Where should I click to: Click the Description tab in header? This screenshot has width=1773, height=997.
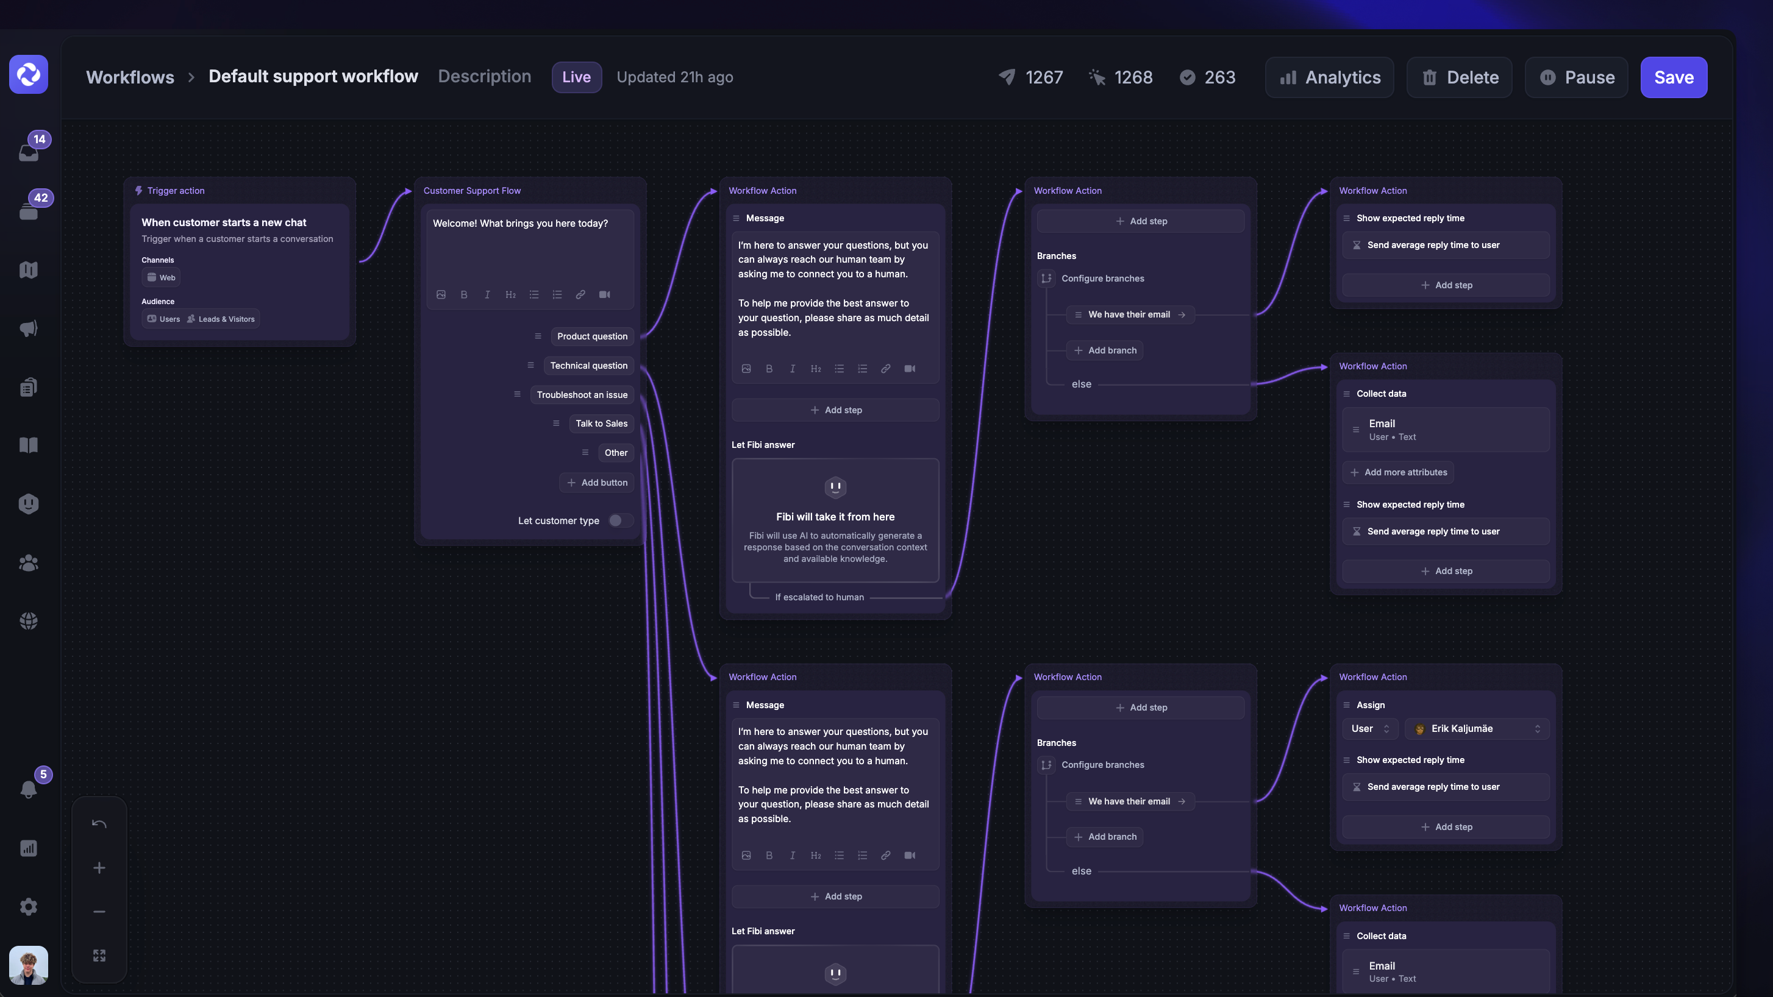(485, 76)
